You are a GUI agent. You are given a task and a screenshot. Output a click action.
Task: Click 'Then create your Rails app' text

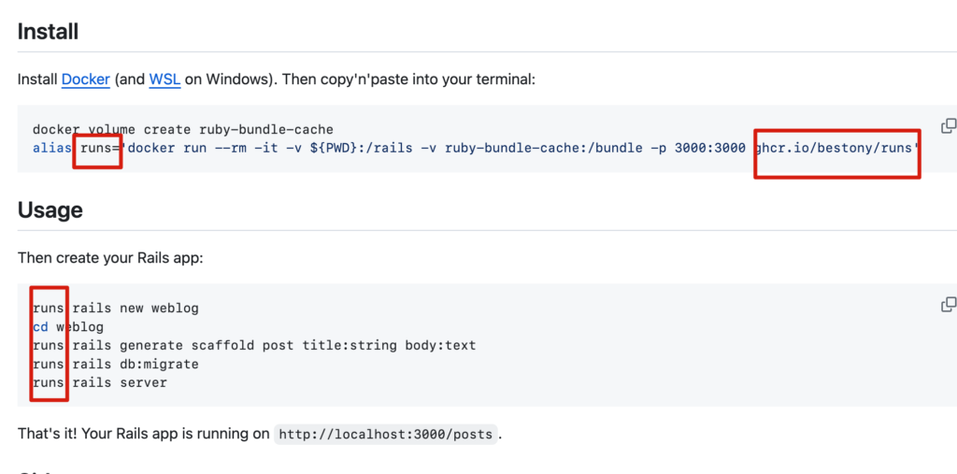point(110,257)
